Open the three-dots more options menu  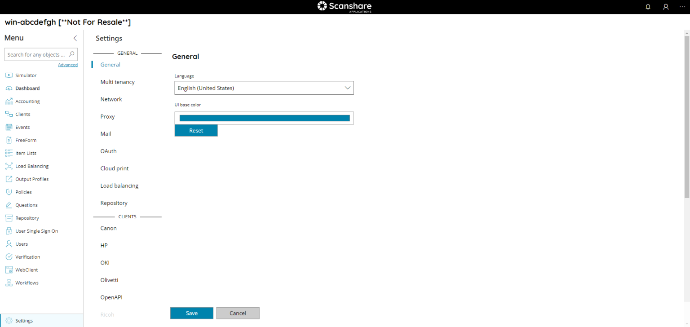coord(682,7)
